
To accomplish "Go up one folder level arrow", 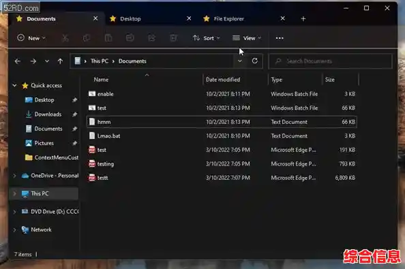I will (60, 61).
